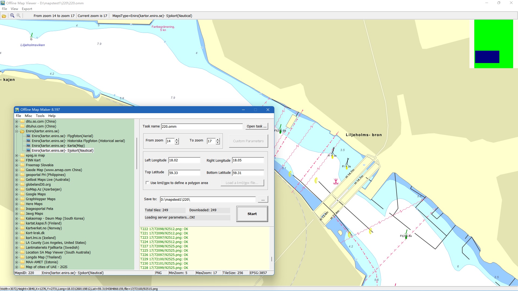Increase the From zoom value

tap(177, 140)
